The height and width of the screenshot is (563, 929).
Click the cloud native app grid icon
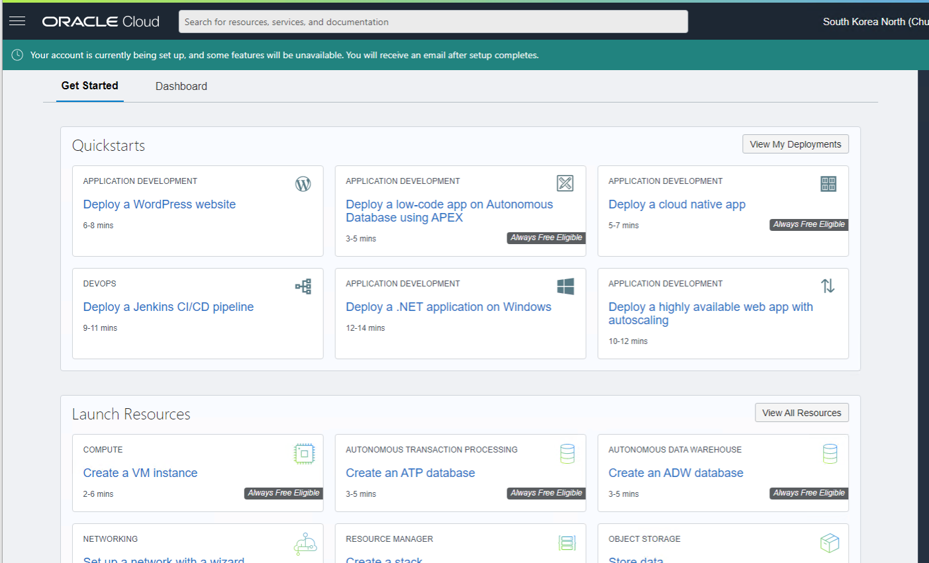tap(828, 184)
